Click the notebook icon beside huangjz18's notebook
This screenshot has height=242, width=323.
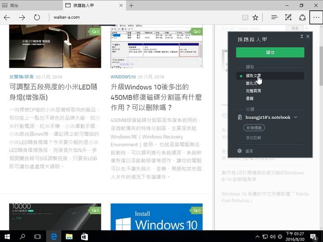point(240,117)
